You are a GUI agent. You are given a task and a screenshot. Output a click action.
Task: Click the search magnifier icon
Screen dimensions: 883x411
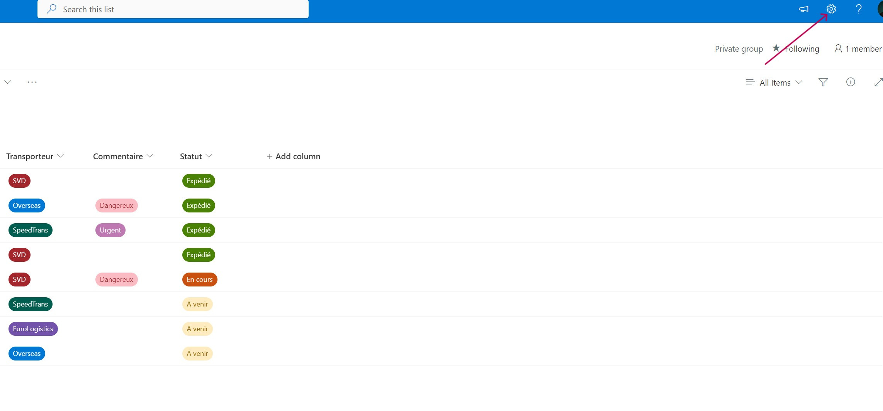pos(52,9)
